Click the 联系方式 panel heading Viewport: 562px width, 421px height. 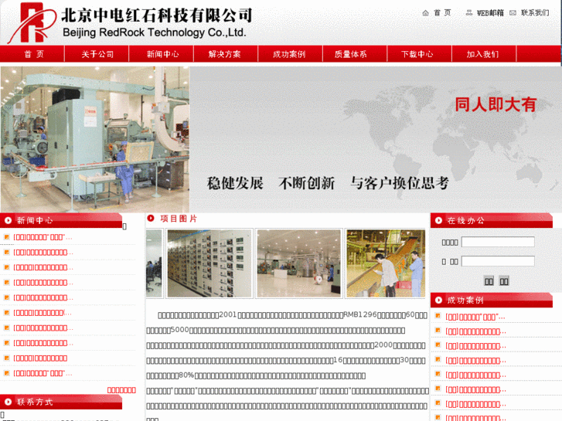click(35, 402)
